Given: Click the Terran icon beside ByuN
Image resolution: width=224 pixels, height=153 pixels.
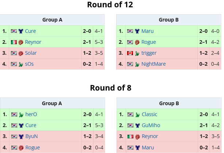Looking at the screenshot, I should [x=21, y=137].
